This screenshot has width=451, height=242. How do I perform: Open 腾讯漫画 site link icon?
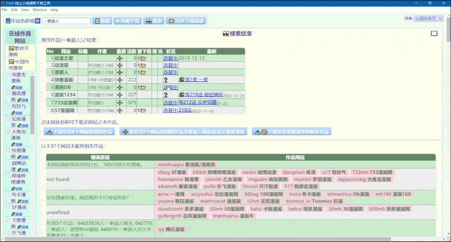(x=23, y=100)
